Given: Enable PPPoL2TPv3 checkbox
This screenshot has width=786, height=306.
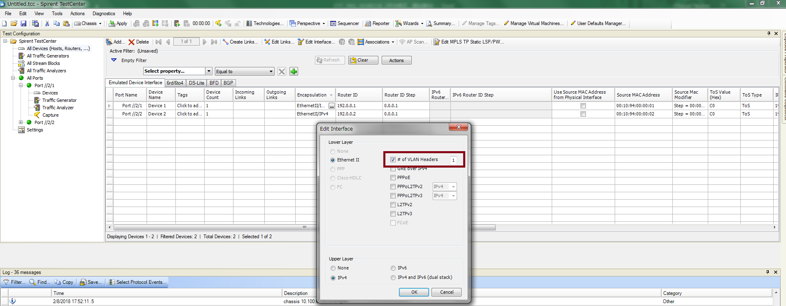Looking at the screenshot, I should pyautogui.click(x=393, y=196).
